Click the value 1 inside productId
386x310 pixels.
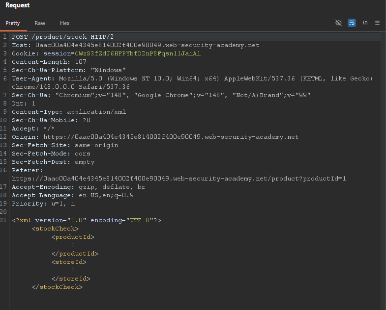pos(73,245)
